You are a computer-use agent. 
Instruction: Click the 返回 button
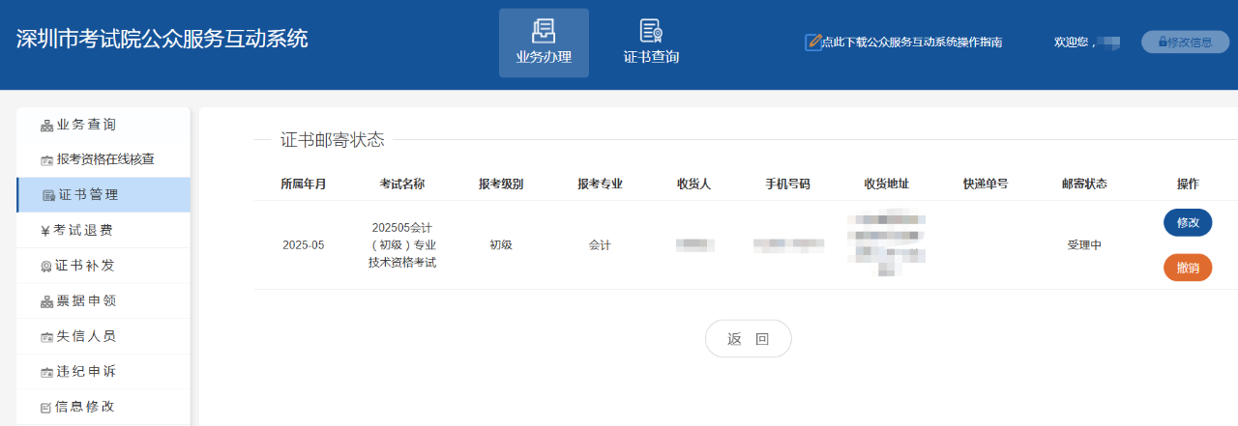click(748, 339)
